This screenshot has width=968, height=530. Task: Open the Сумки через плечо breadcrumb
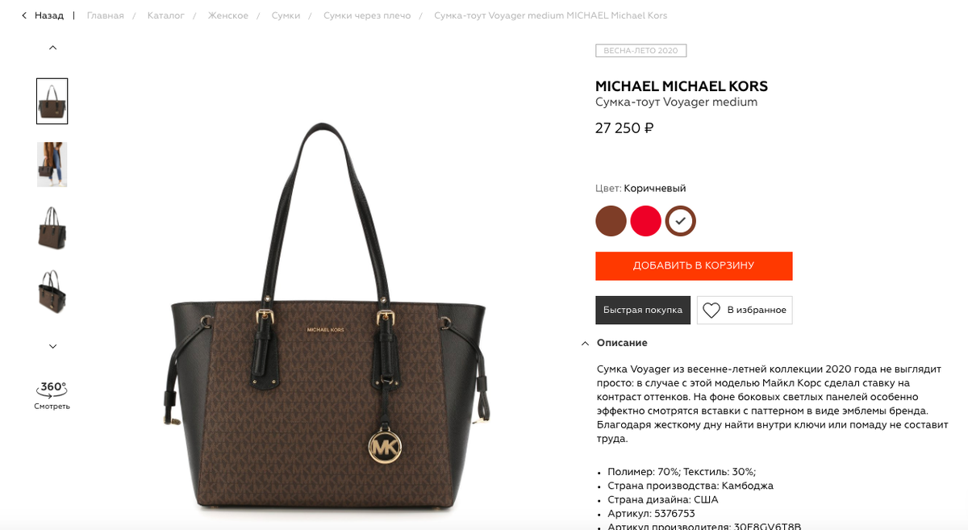pos(367,15)
